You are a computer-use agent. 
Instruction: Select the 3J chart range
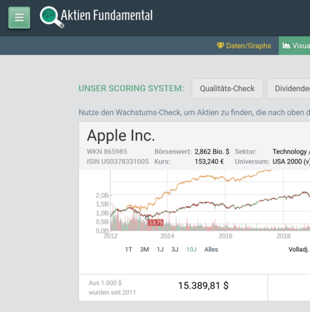tap(175, 249)
